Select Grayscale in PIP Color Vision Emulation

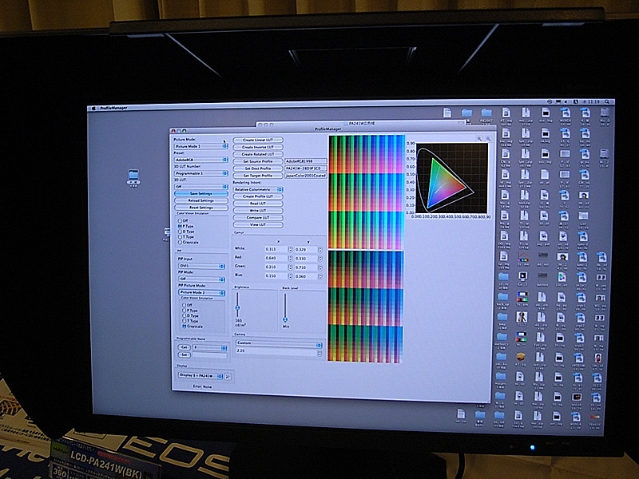(185, 327)
